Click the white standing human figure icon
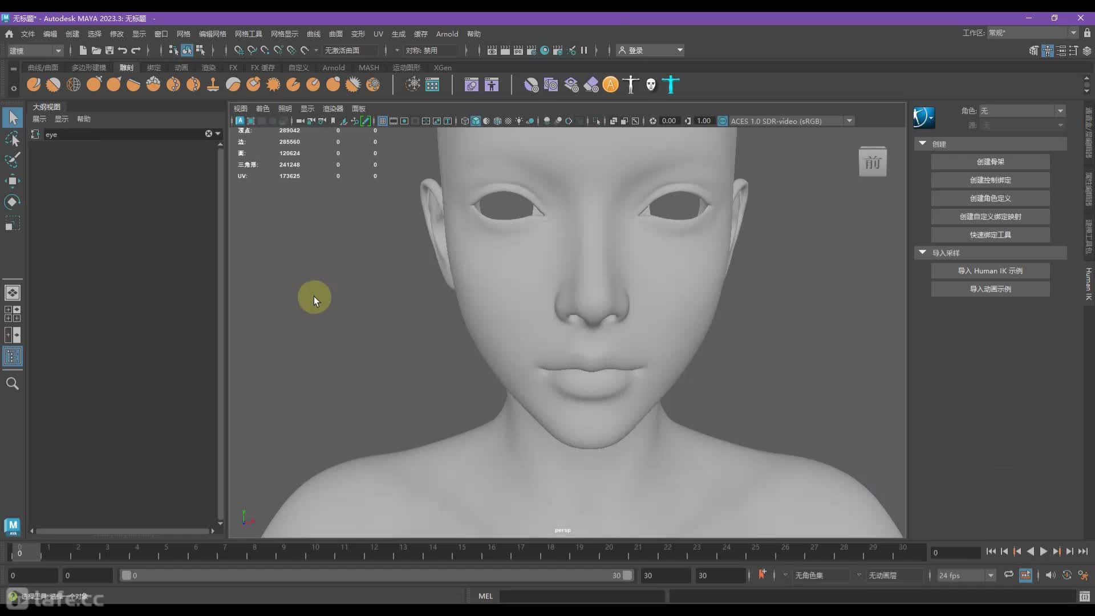The height and width of the screenshot is (616, 1095). [631, 85]
